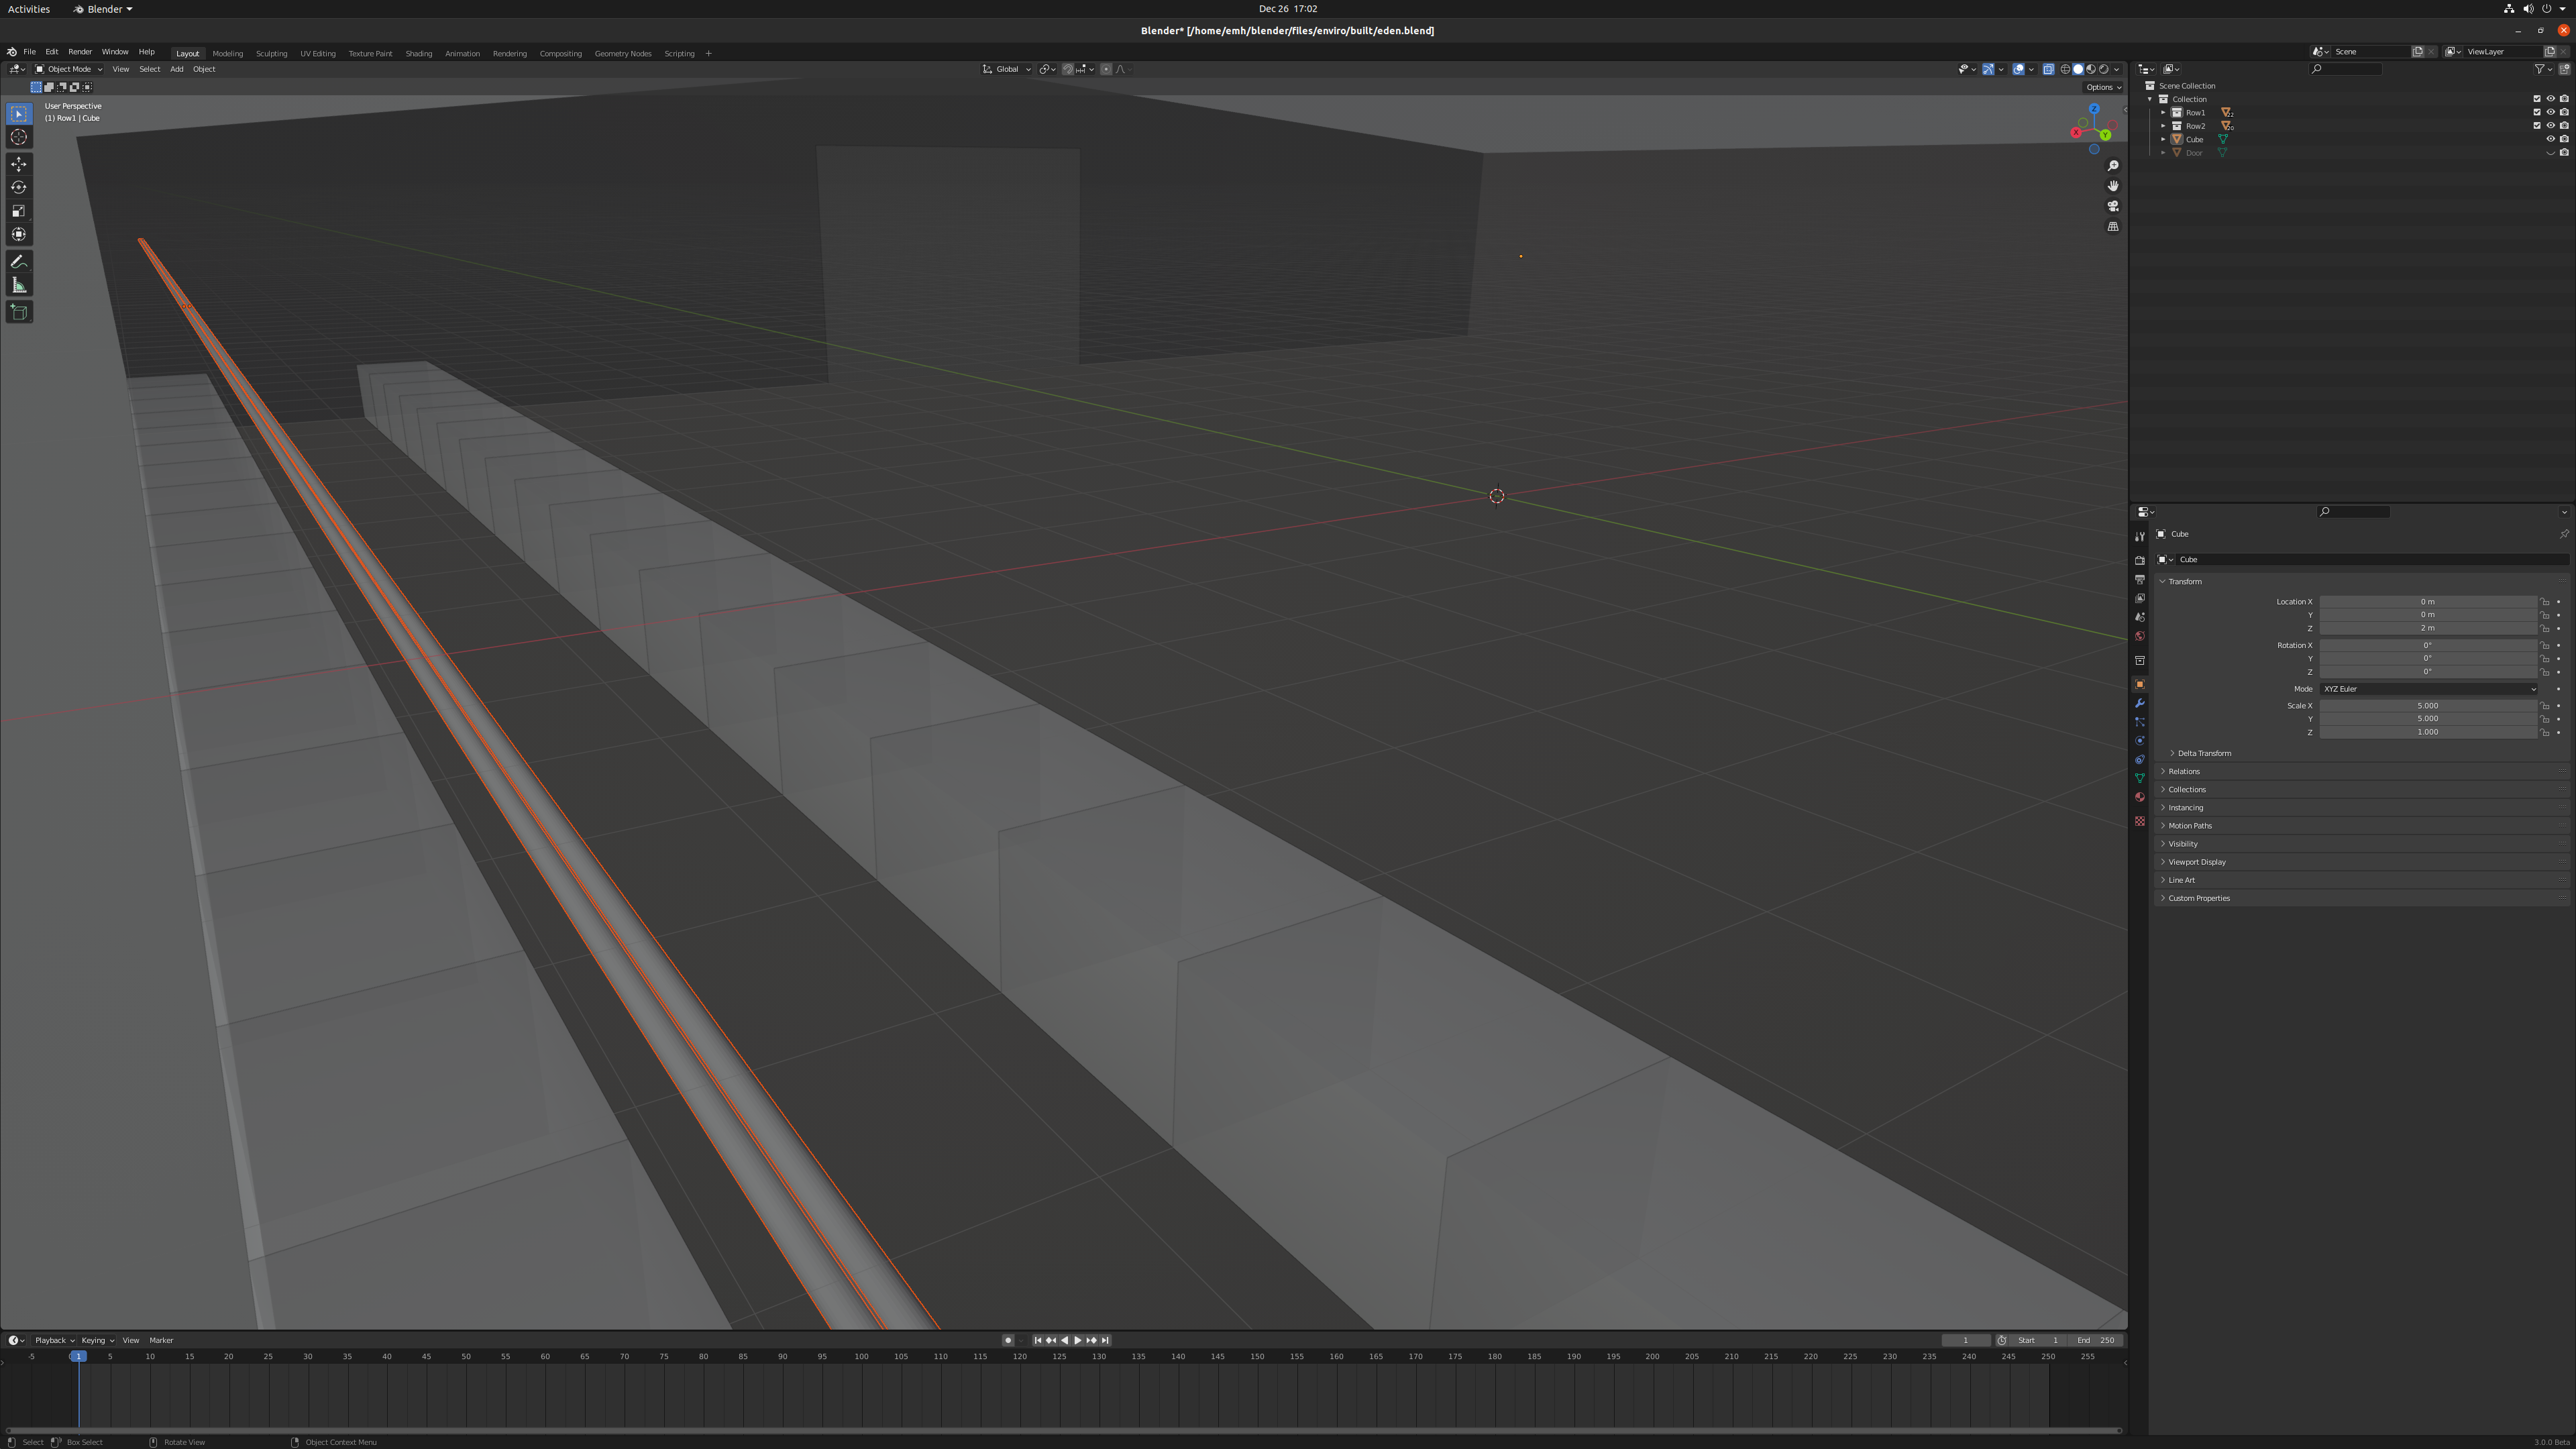2576x1449 pixels.
Task: Open the Tool properties tab
Action: point(2140,537)
